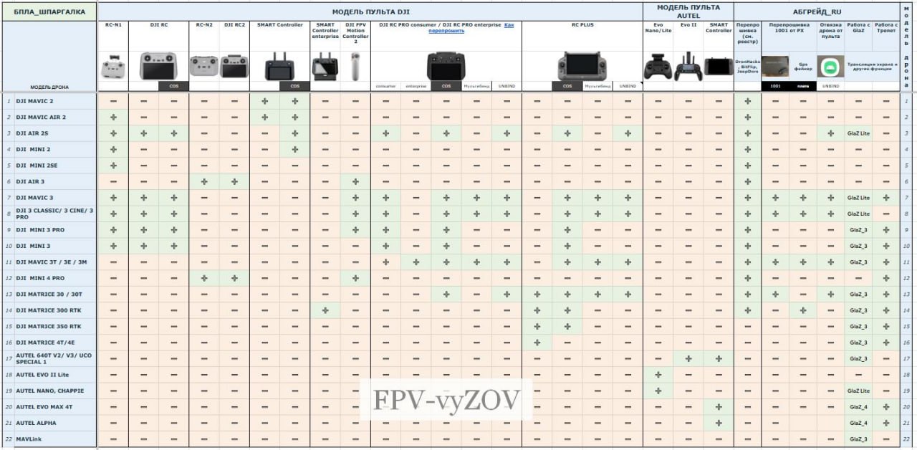The height and width of the screenshot is (450, 917).
Task: Select the БПЛА_ШПАРГАЛКА title cell
Action: (49, 11)
